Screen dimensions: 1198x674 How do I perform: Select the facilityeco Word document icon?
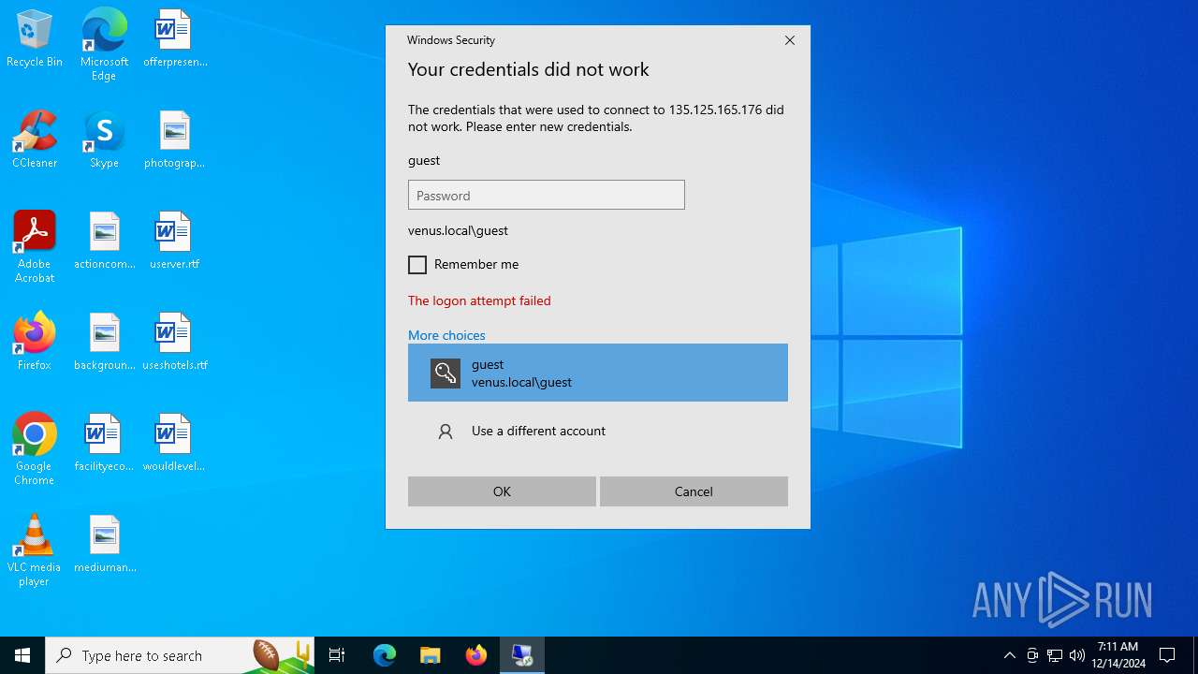pyautogui.click(x=105, y=443)
